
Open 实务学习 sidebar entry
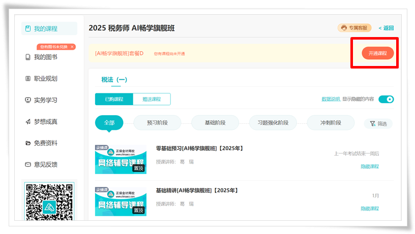pyautogui.click(x=45, y=100)
